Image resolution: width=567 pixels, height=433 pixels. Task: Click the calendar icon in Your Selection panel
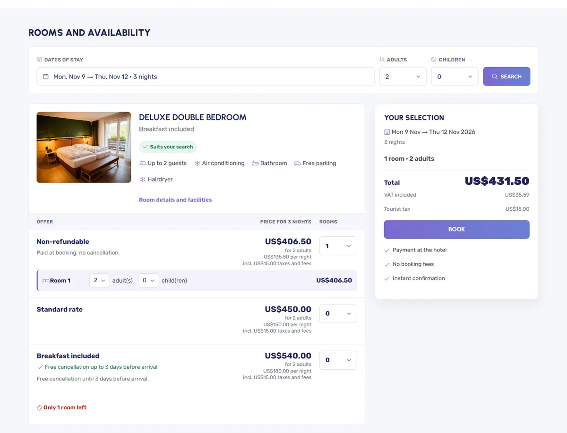tap(387, 132)
